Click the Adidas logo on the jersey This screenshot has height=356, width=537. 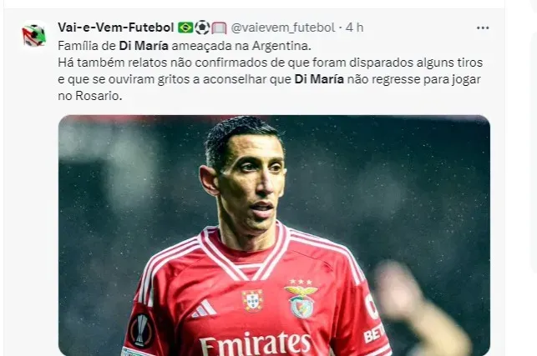pyautogui.click(x=204, y=308)
